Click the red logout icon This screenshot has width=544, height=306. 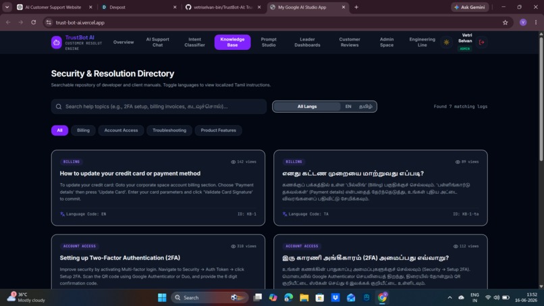(481, 43)
